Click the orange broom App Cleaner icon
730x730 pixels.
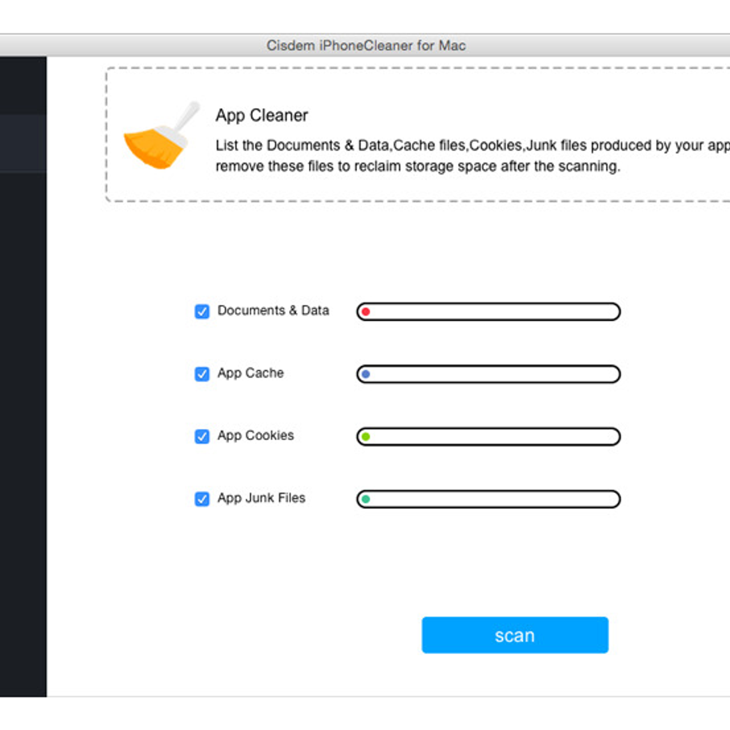pos(162,135)
